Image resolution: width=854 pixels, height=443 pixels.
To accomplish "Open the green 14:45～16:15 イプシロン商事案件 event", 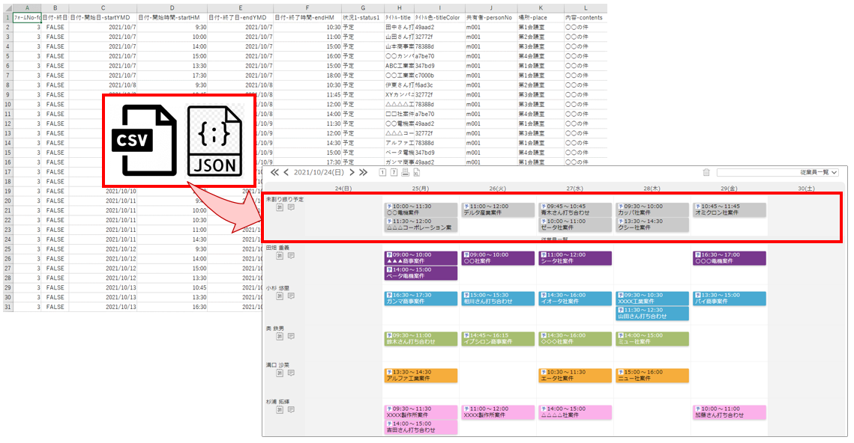I will [x=498, y=339].
